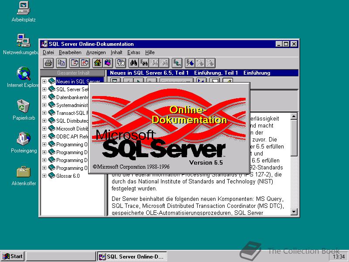The image size is (349, 262).
Task: Expand the Systemadminist... tree node
Action: (x=44, y=105)
